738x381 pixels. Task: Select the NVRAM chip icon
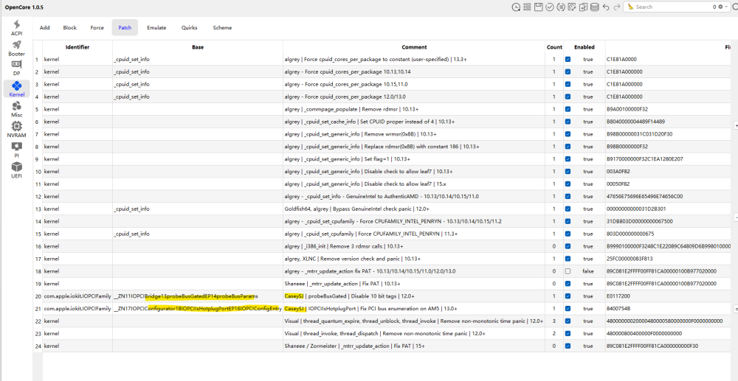tap(16, 130)
